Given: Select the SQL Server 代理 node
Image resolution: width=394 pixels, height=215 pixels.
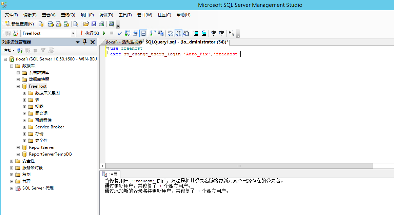Looking at the screenshot, I should pos(38,188).
